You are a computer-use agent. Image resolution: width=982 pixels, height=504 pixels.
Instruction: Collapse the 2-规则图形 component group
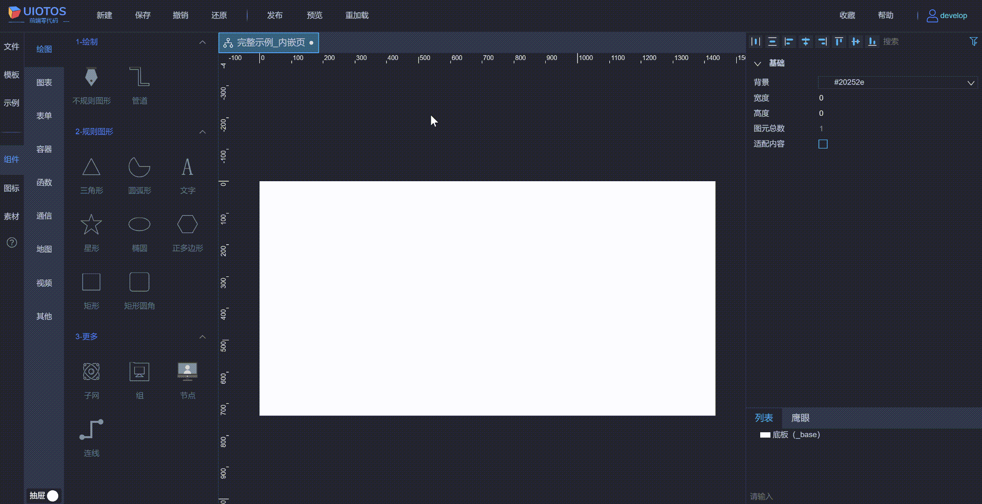click(203, 132)
